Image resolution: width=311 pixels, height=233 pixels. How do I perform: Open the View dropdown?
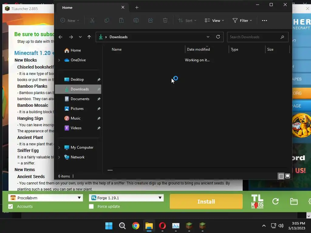[214, 20]
